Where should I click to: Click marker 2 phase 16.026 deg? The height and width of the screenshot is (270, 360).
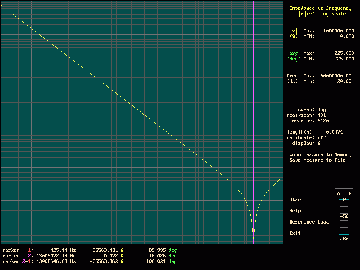click(x=163, y=256)
